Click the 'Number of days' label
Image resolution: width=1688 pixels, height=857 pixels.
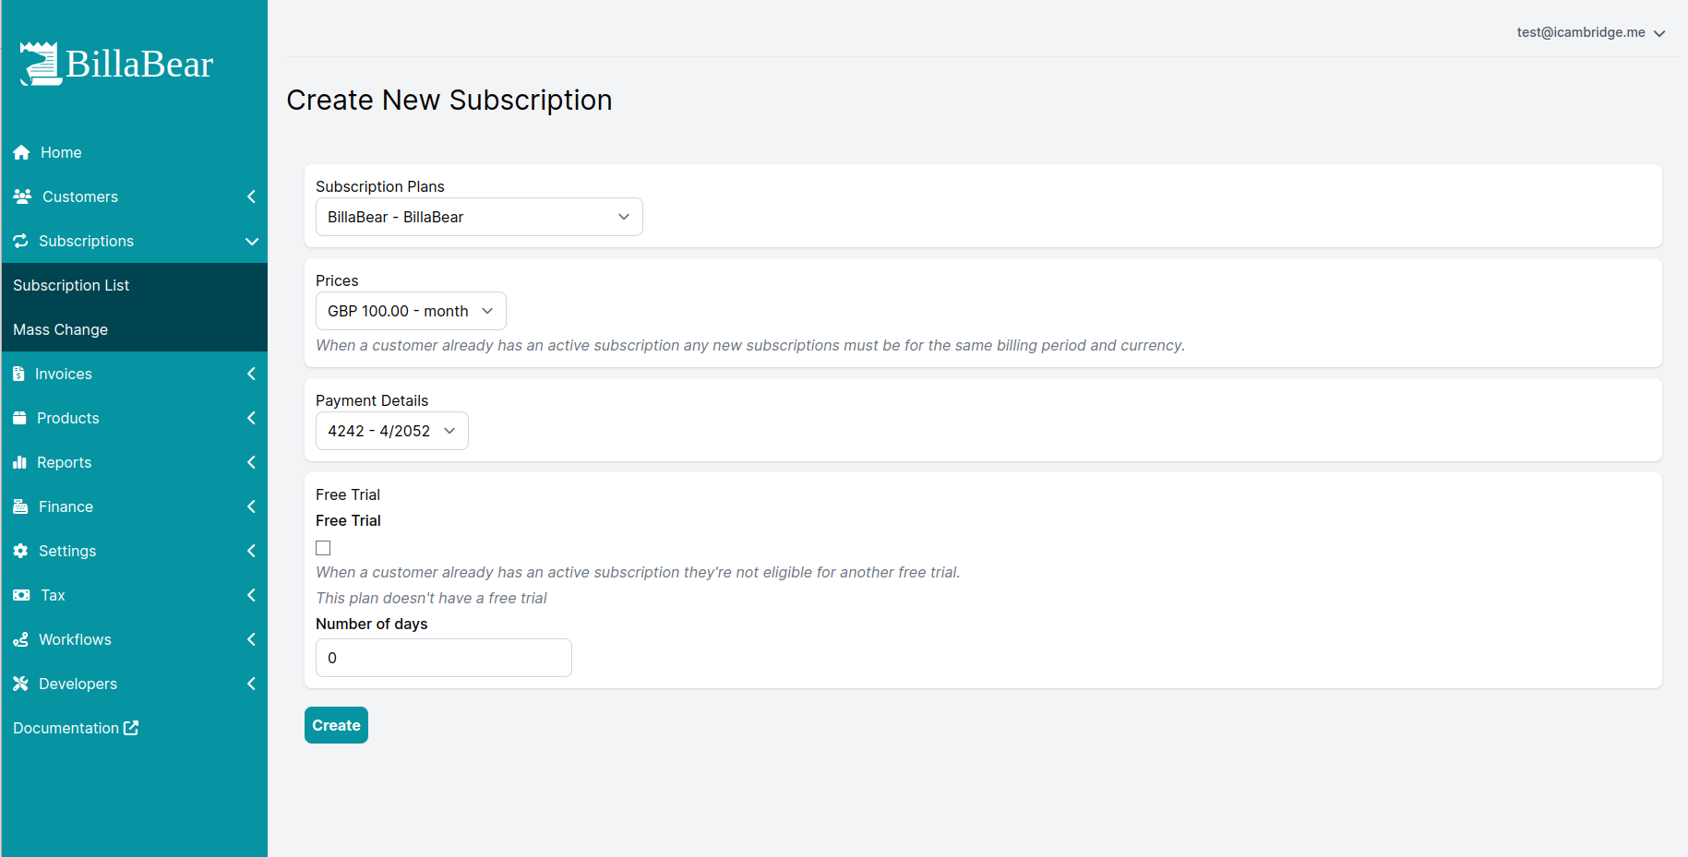[372, 624]
